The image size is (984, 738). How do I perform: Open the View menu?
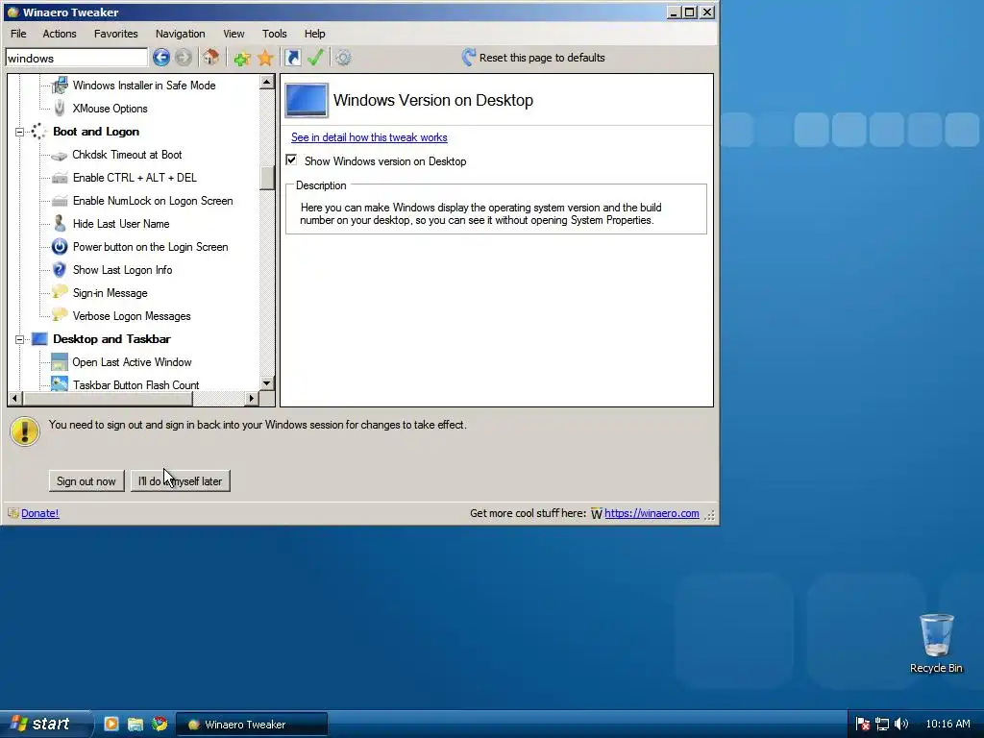234,34
